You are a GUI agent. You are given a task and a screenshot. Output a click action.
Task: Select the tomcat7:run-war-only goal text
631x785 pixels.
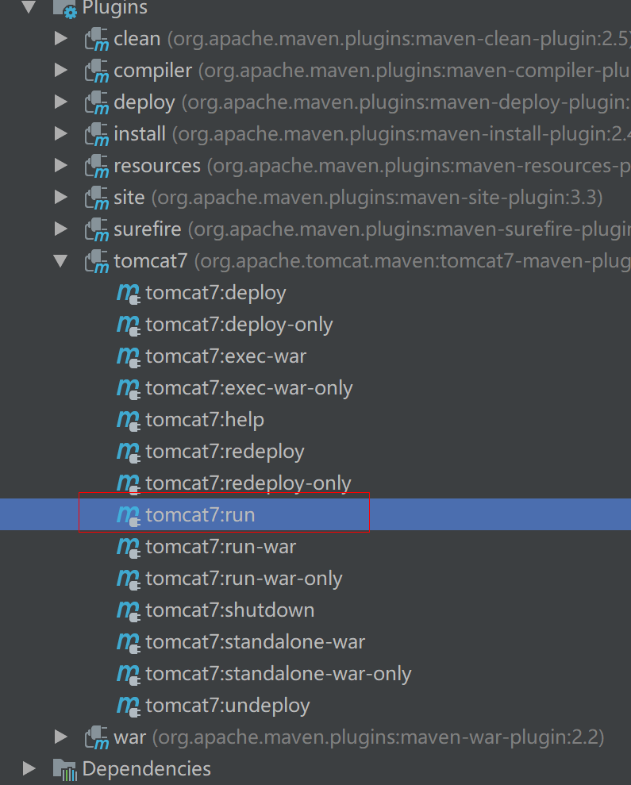pos(244,579)
